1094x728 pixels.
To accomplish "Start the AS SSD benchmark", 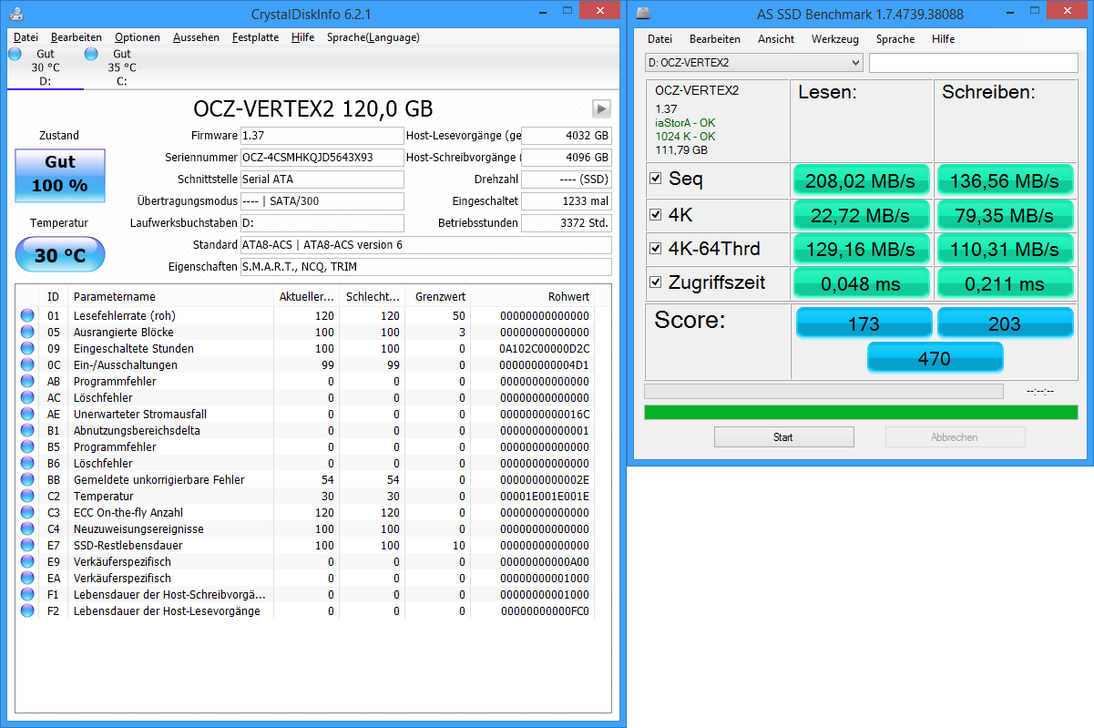I will tap(783, 437).
